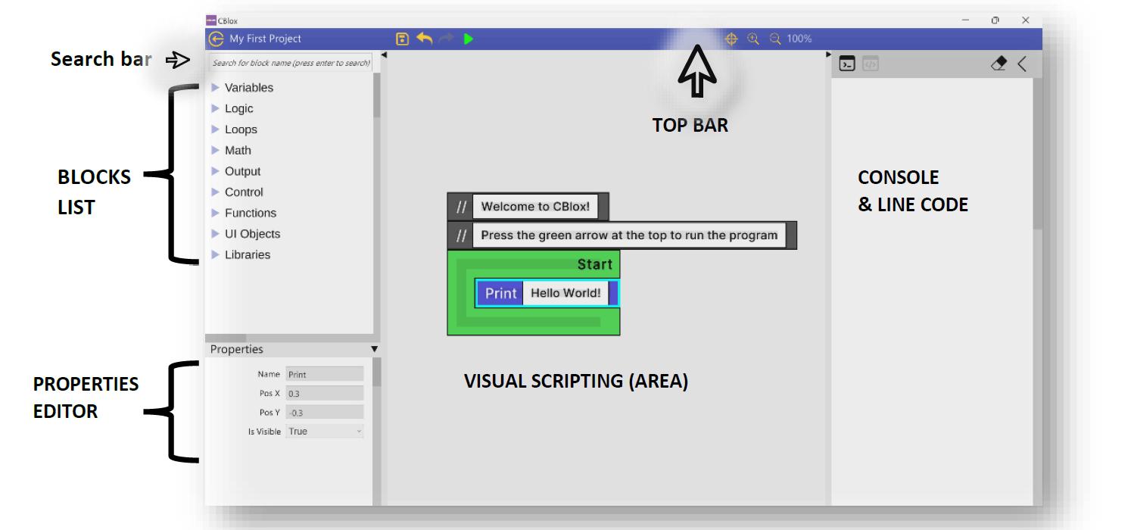Go back with the circled arrow icon
The width and height of the screenshot is (1131, 530).
[217, 39]
